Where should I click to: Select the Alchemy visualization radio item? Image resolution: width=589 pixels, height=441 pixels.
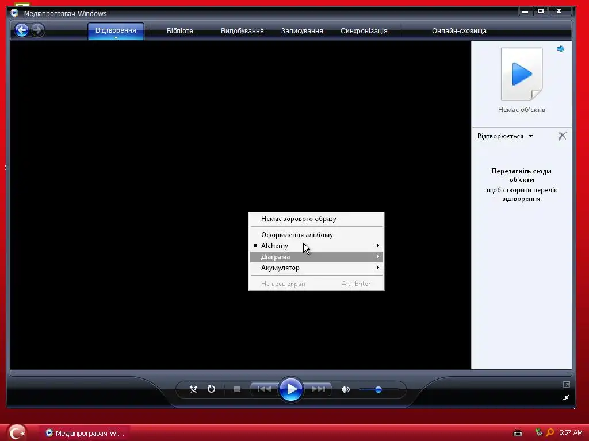(316, 246)
